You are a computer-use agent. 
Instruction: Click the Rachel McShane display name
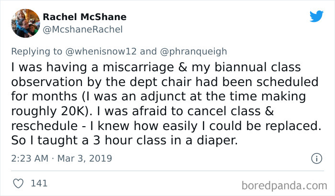(85, 17)
